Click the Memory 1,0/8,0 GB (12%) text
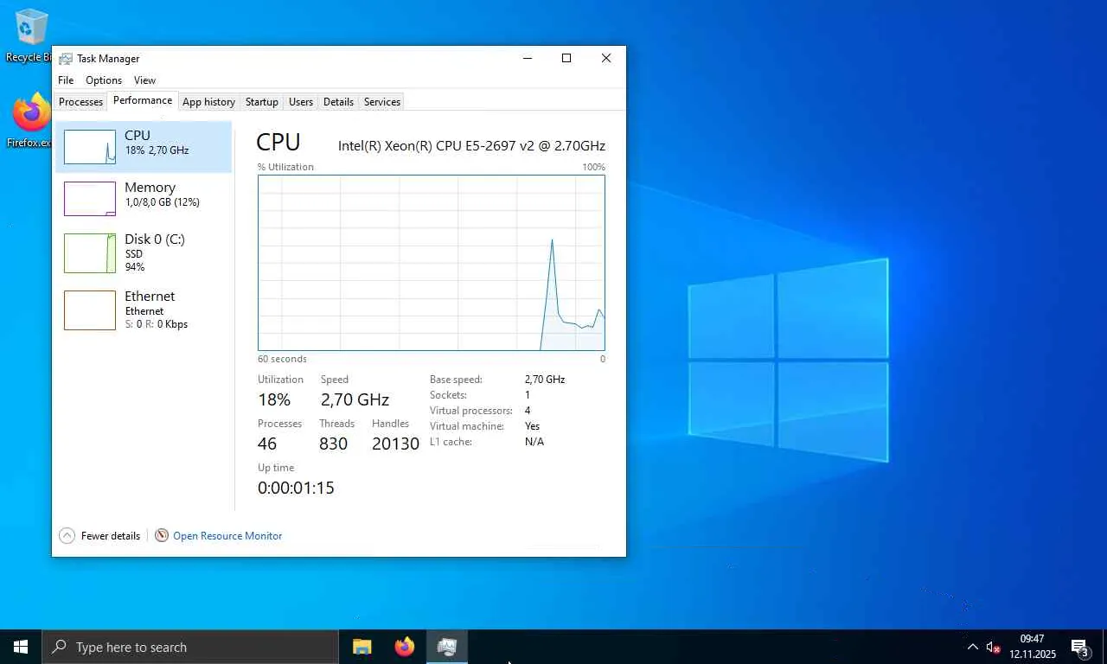Viewport: 1107px width, 664px height. coord(162,202)
